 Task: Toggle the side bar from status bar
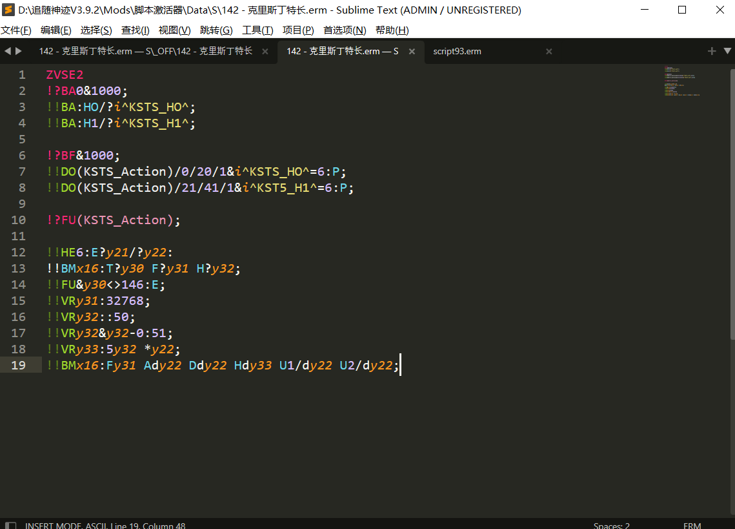tap(10, 525)
